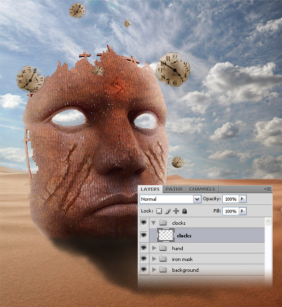Viewport: 282px width, 307px height.
Task: Hide the hand group visibility eye
Action: click(143, 248)
